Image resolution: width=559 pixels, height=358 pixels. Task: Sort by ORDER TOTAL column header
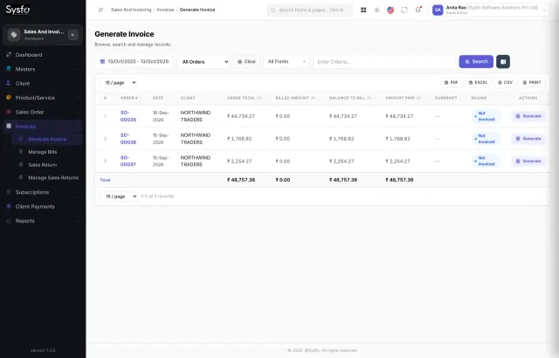(245, 98)
